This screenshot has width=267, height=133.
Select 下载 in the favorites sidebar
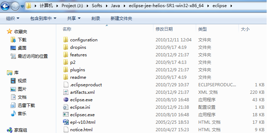[x=22, y=40]
